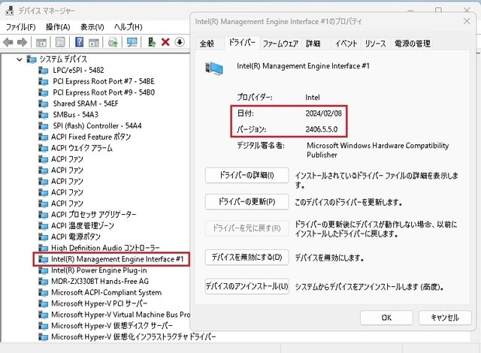This screenshot has width=481, height=353.
Task: Select Shared SRAM - 54EF device
Action: [x=85, y=104]
